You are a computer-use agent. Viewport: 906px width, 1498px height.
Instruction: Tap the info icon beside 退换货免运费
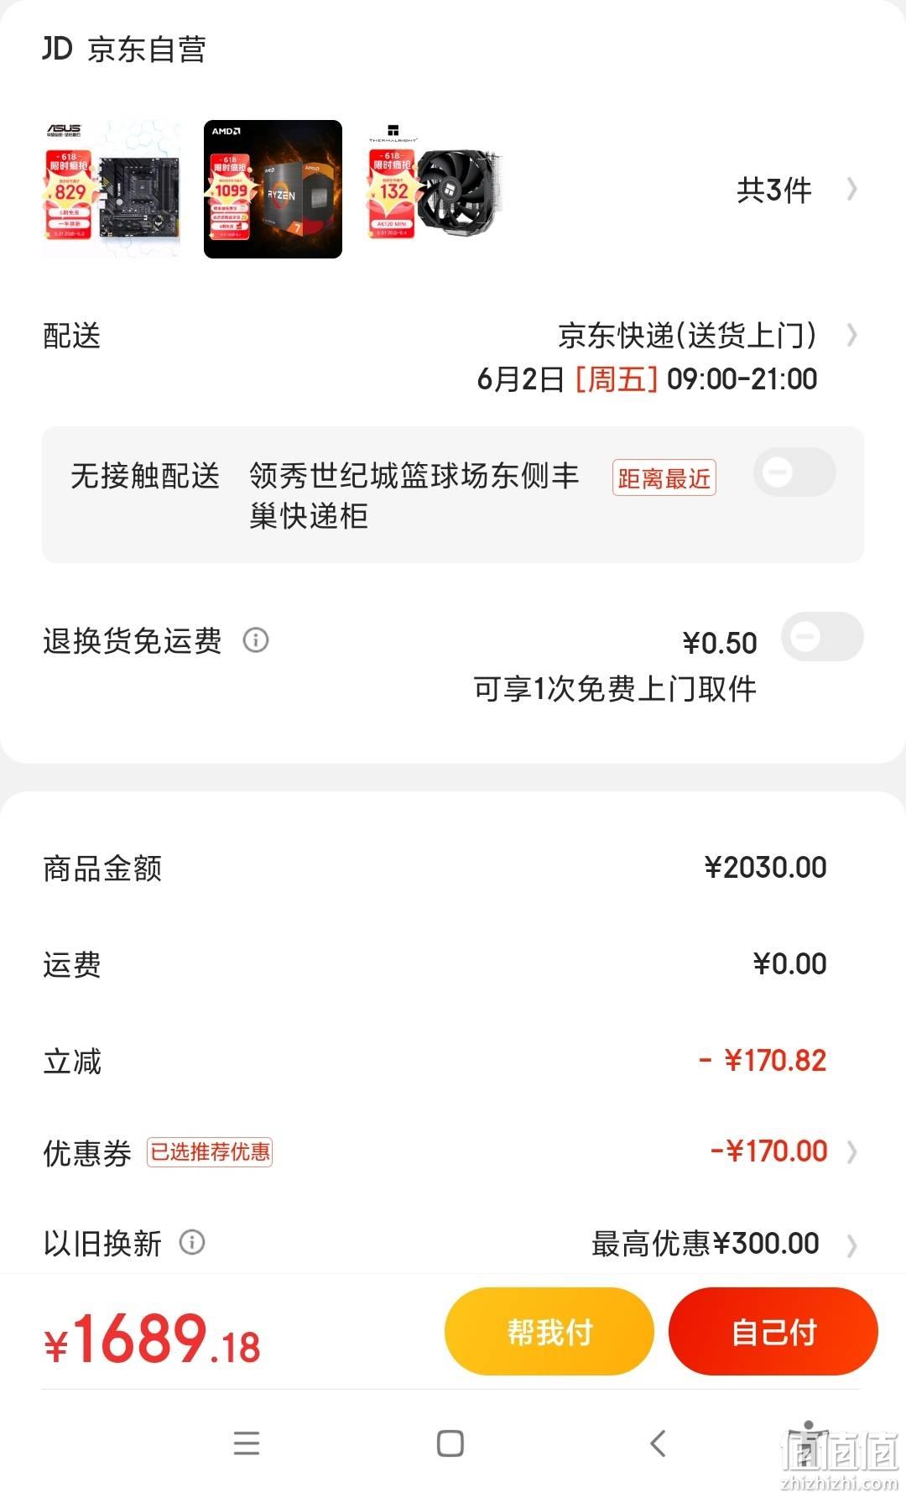[256, 640]
